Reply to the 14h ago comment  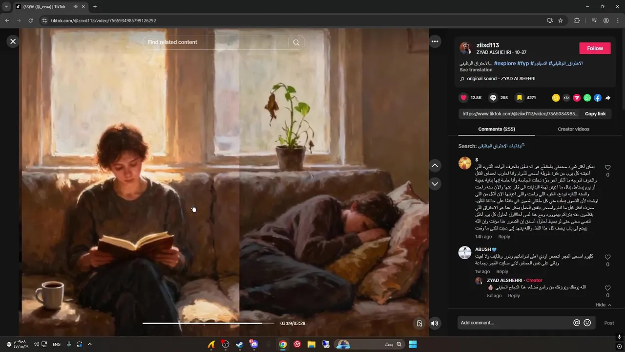[x=504, y=237]
